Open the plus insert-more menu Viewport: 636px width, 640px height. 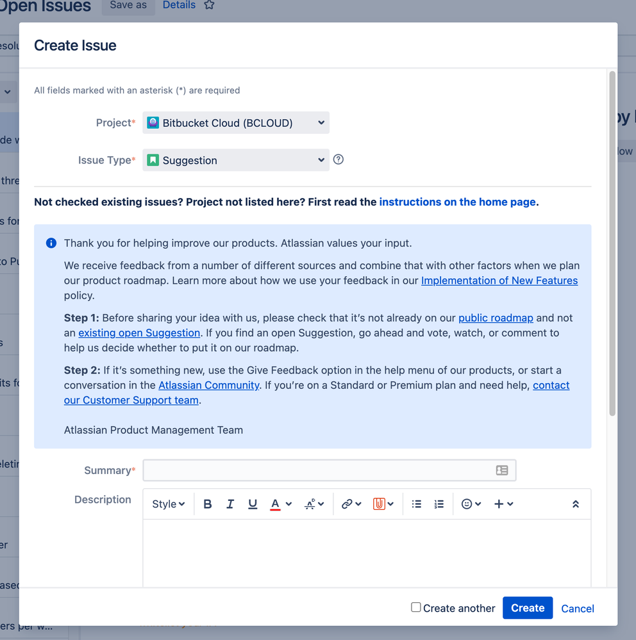[x=503, y=504]
